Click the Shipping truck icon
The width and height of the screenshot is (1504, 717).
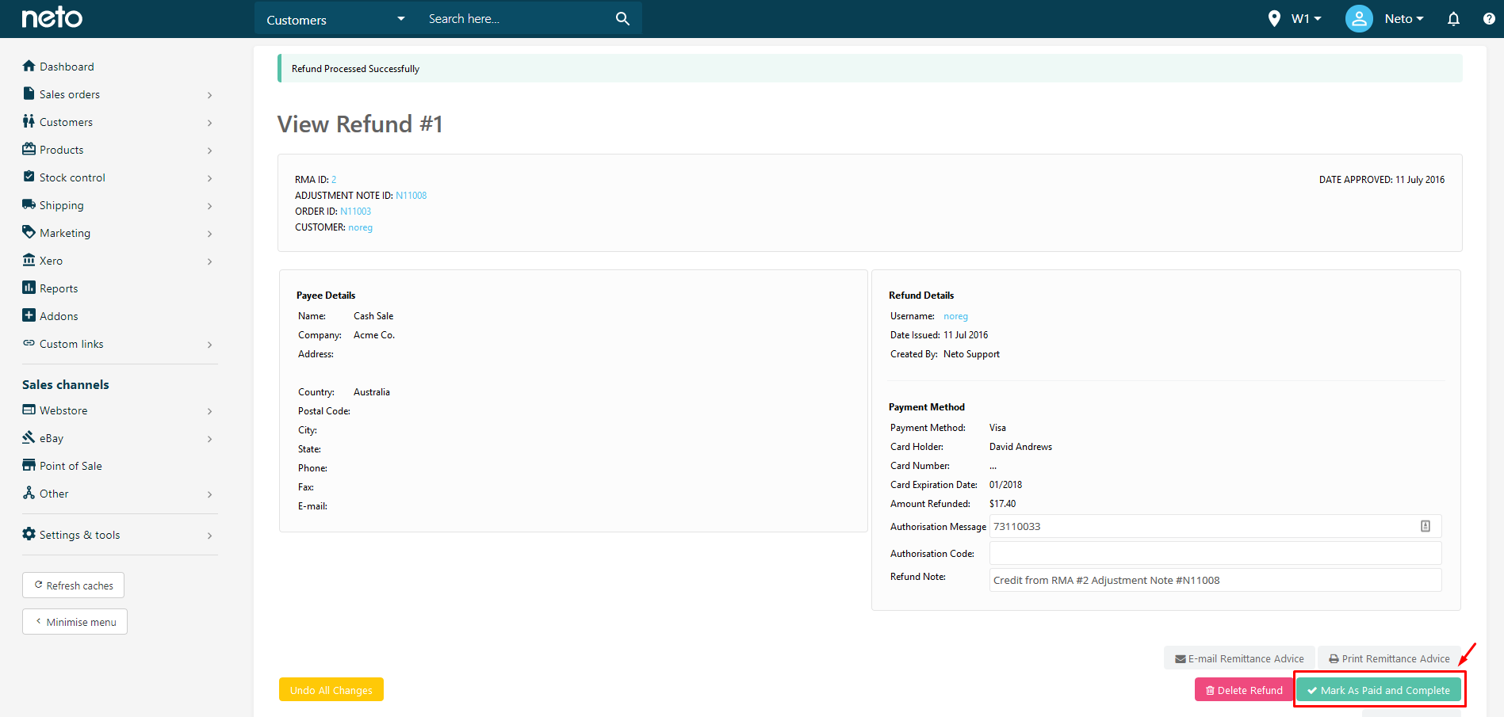(29, 204)
